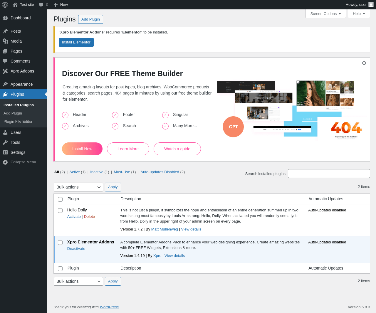
Task: Click the Tools wrench icon
Action: [5, 142]
